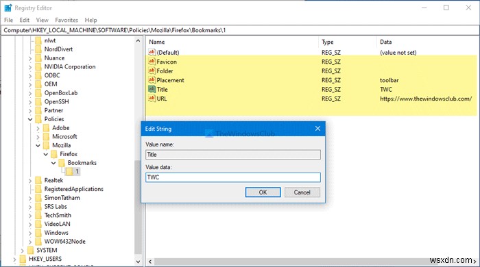This screenshot has width=480, height=267.
Task: Expand the HKEY_USERS tree node
Action: 14,259
